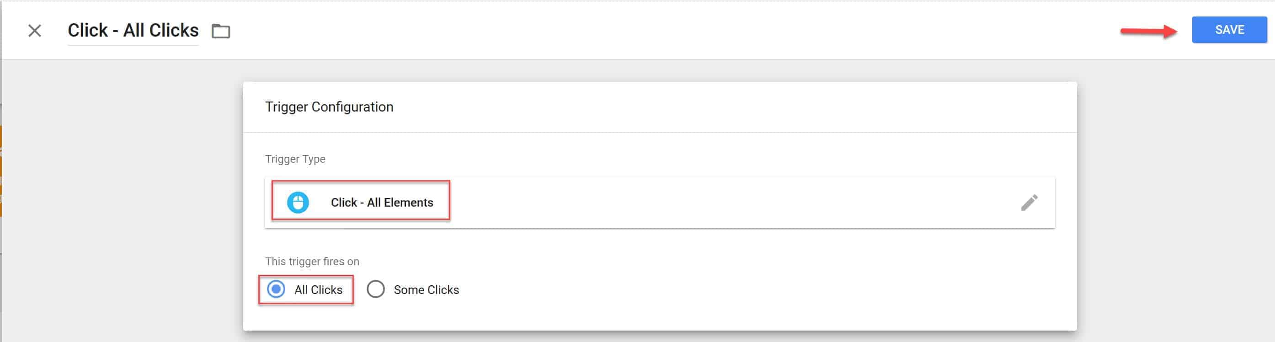The height and width of the screenshot is (342, 1275).
Task: Click the "This trigger fires on" label
Action: (x=312, y=262)
